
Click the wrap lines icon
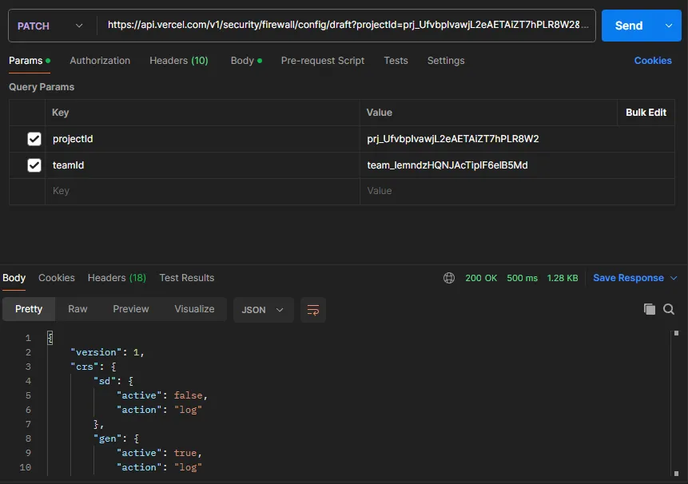click(x=313, y=310)
